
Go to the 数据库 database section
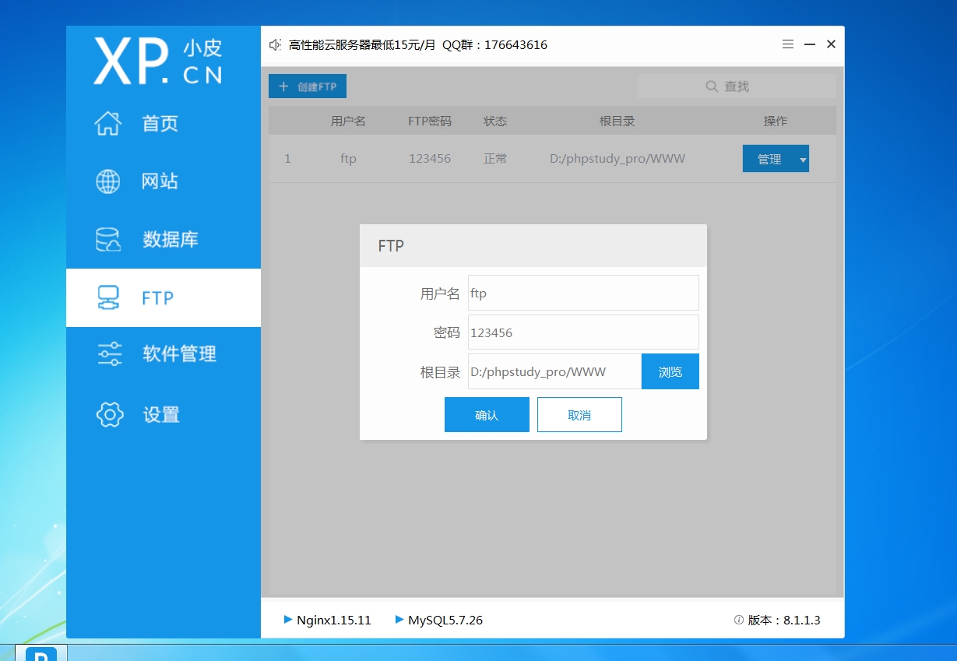coord(163,239)
